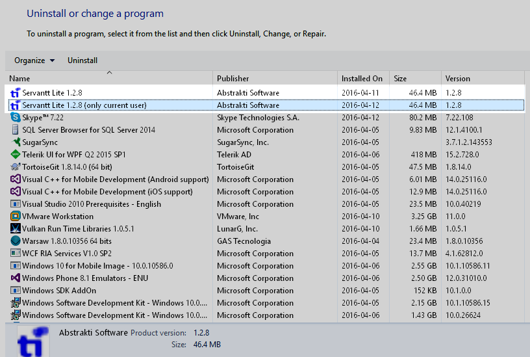Image resolution: width=530 pixels, height=357 pixels.
Task: Click icon of Windows Software Development Kit 10.0.26624
Action: pos(16,315)
